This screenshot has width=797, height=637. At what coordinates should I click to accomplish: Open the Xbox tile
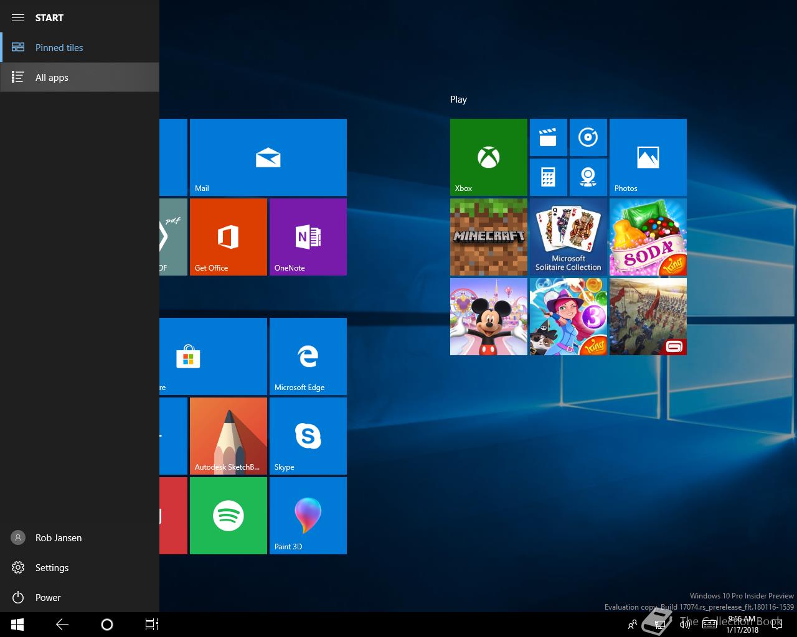tap(489, 157)
